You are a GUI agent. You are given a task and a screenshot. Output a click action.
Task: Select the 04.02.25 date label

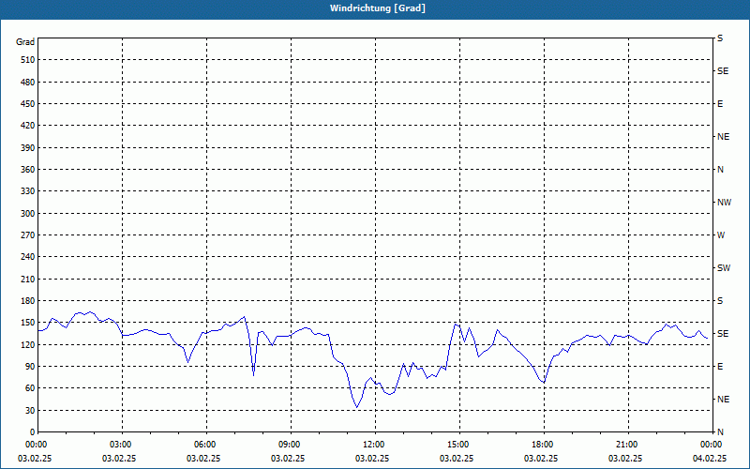pos(710,458)
